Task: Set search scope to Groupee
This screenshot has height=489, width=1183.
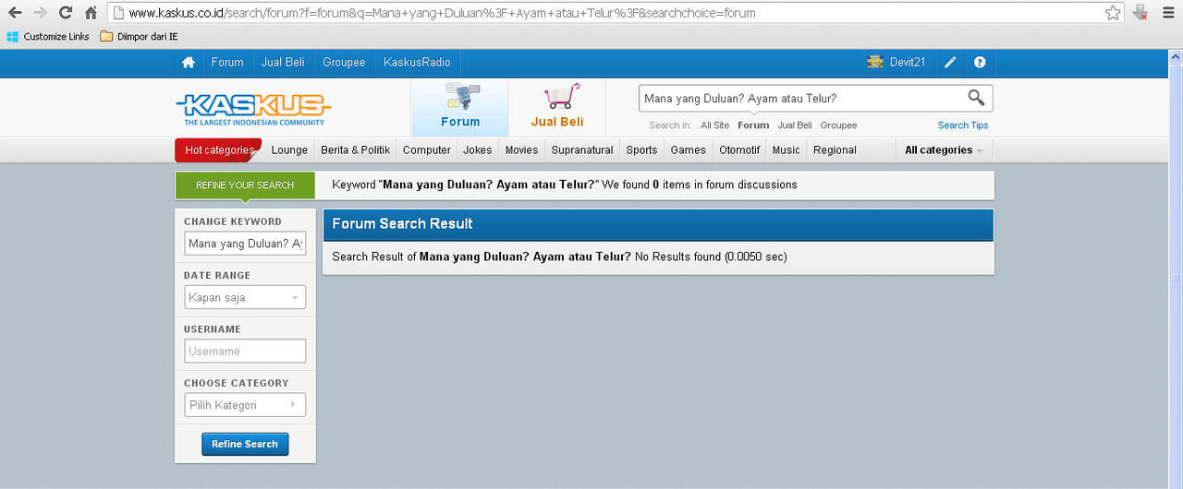Action: (838, 125)
